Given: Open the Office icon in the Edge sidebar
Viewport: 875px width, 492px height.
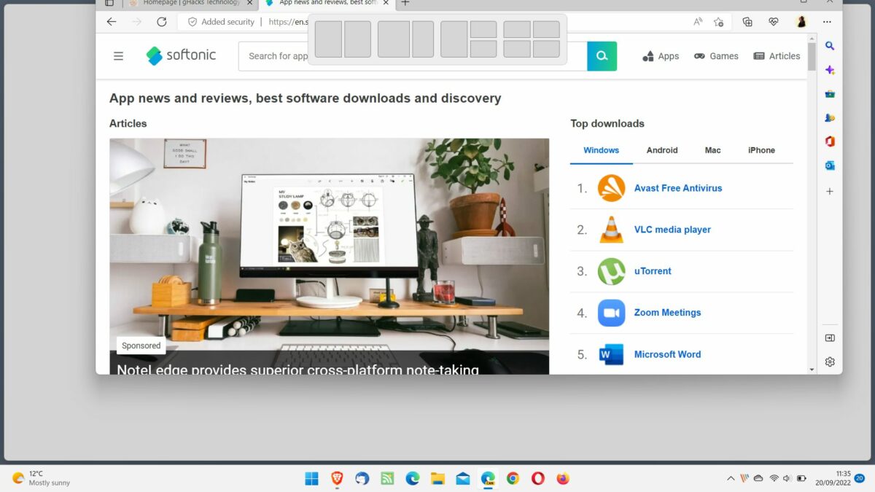Looking at the screenshot, I should 830,141.
